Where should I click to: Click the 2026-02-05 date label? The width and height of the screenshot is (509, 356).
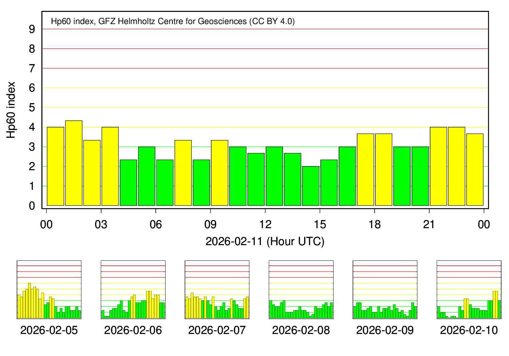point(49,330)
